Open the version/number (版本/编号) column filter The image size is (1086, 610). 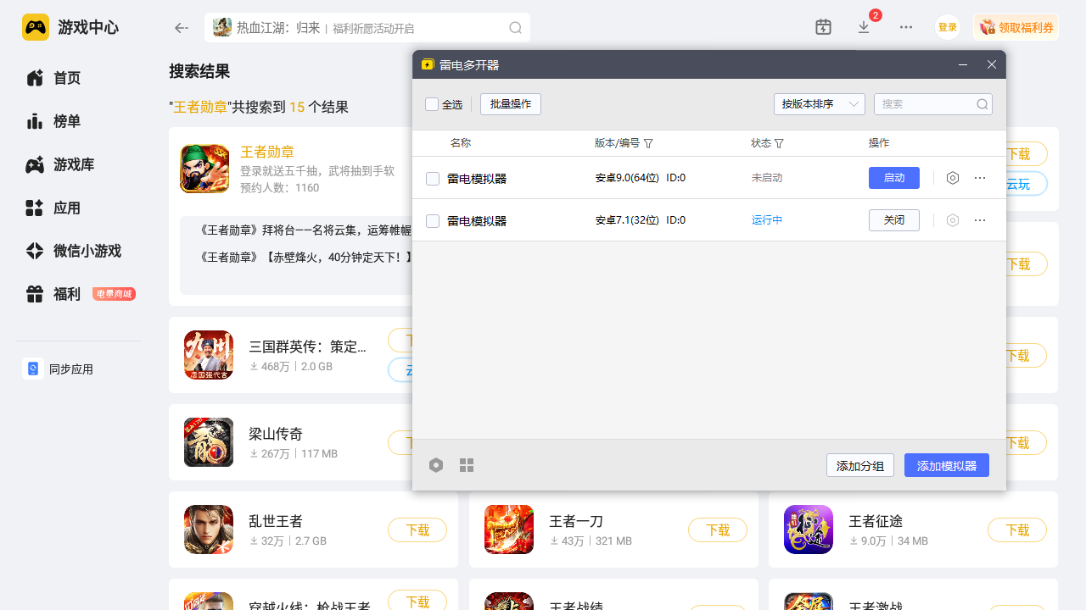pyautogui.click(x=648, y=143)
